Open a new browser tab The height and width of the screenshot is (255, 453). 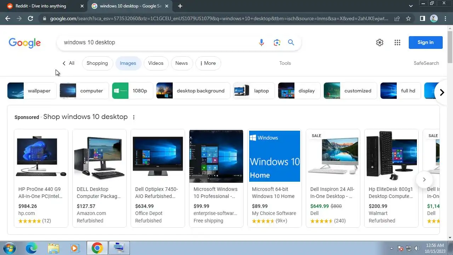pos(180,6)
